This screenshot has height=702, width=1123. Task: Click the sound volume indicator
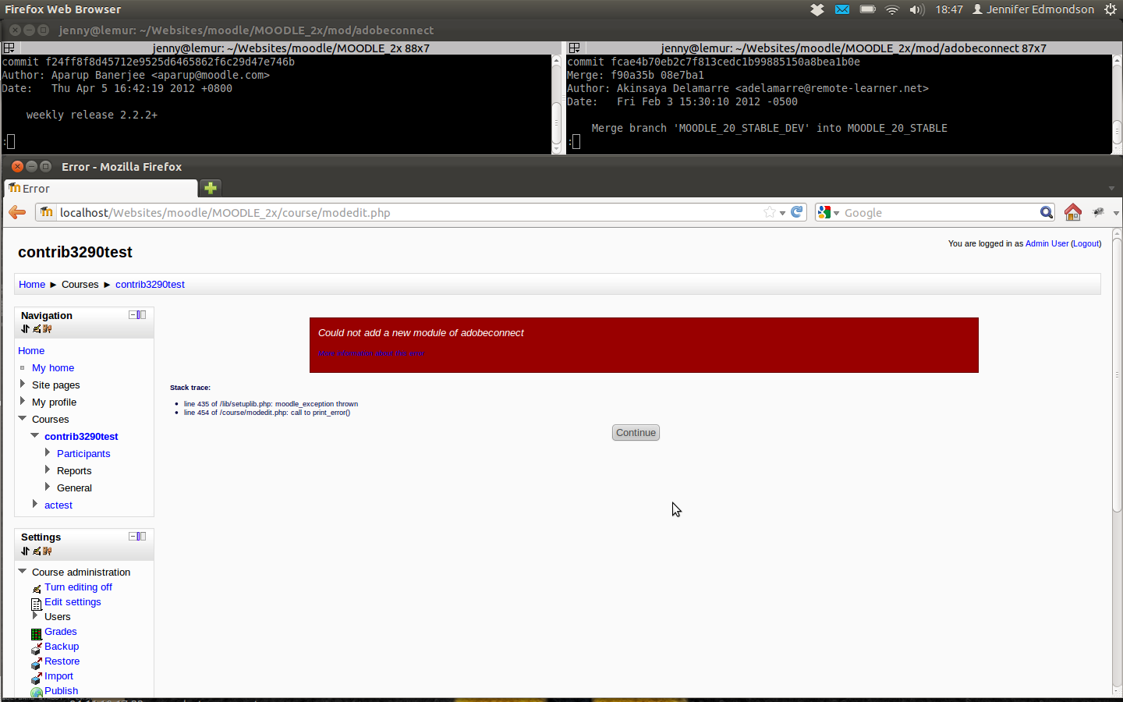click(x=917, y=9)
